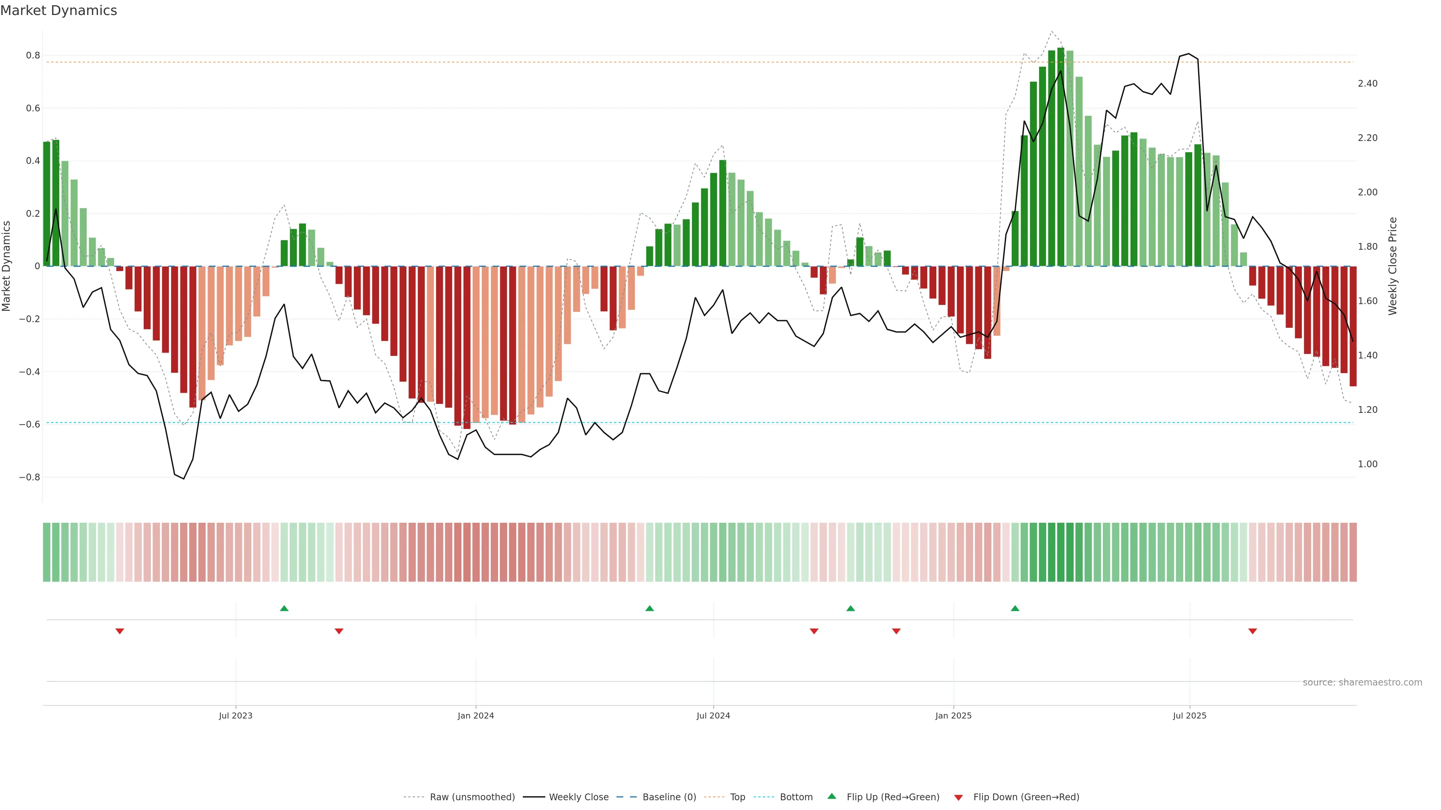
Task: Click the source: sharemaestro.com text
Action: [x=1362, y=682]
